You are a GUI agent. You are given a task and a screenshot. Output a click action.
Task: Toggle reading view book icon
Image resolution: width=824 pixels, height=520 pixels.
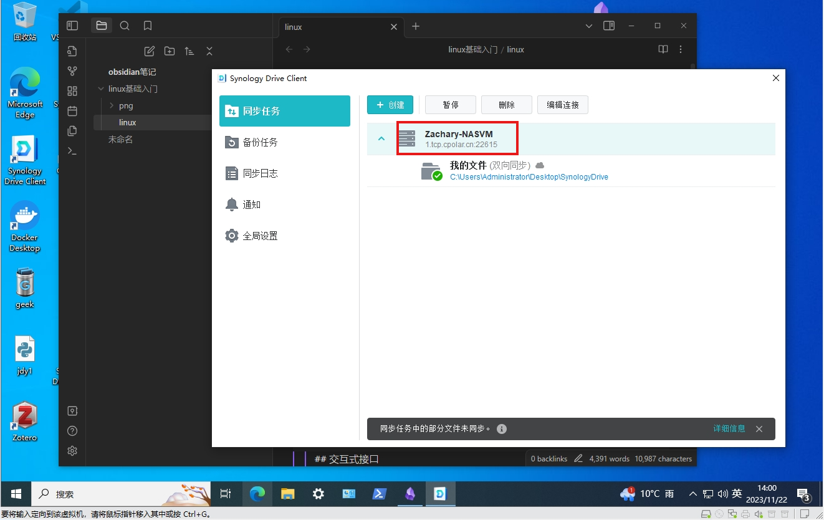click(663, 49)
